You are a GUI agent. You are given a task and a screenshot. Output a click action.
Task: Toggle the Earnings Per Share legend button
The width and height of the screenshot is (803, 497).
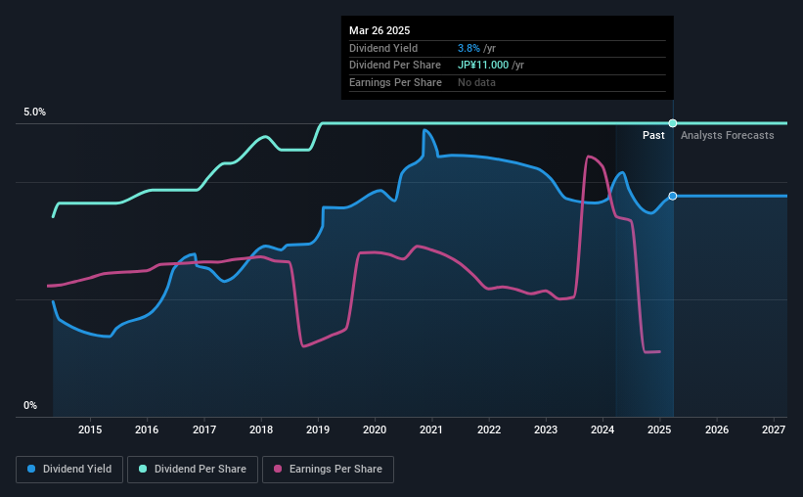328,470
